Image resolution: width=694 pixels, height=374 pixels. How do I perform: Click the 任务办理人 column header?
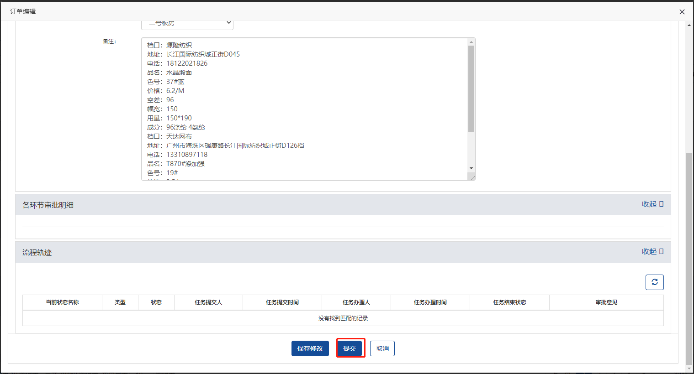[356, 302]
